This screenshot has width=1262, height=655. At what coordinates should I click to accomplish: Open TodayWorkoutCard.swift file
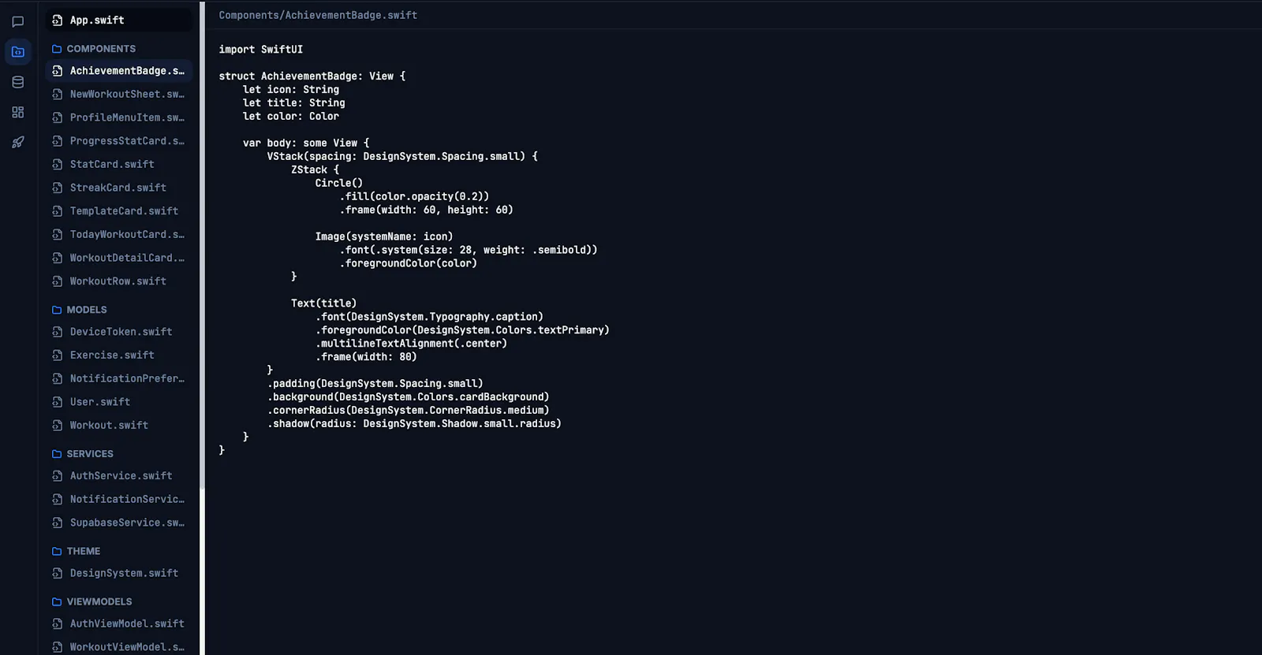coord(118,234)
